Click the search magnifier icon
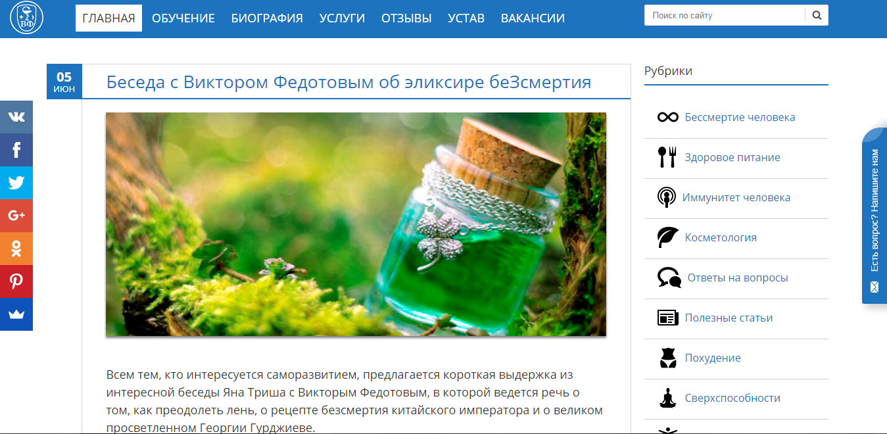 pos(817,15)
